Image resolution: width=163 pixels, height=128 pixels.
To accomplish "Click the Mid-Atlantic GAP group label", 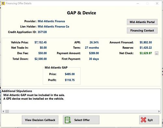I will pos(56,68).
